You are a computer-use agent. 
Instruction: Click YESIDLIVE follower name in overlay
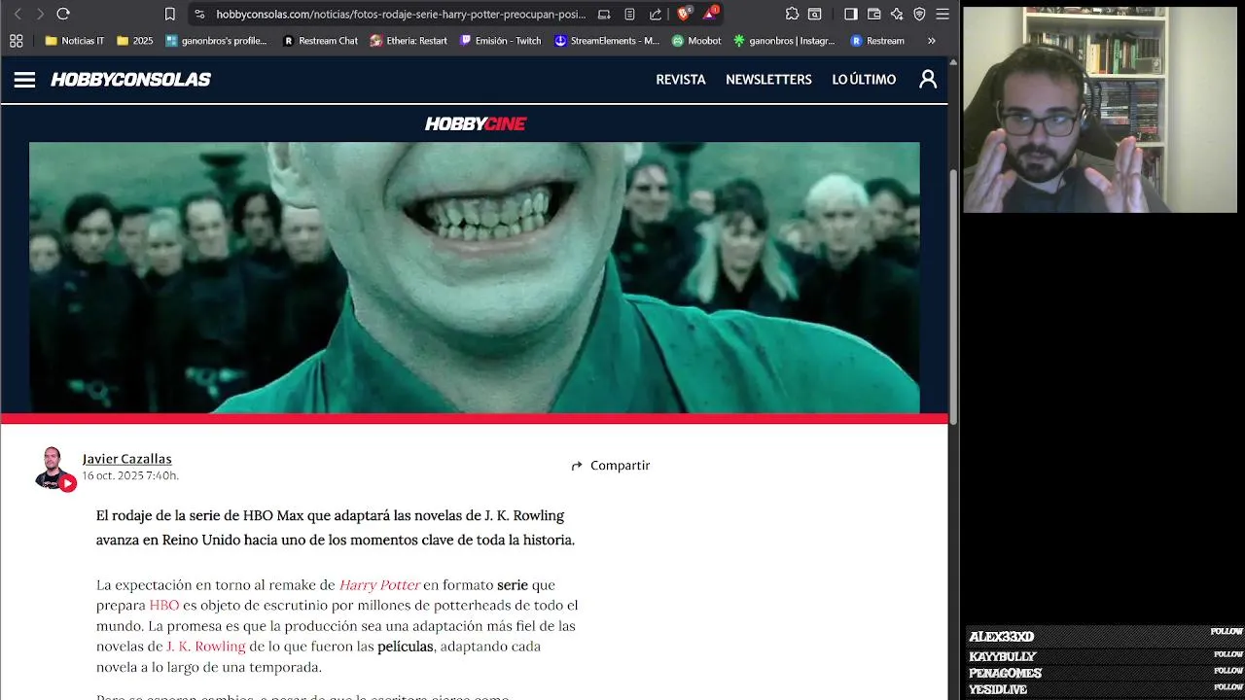998,689
